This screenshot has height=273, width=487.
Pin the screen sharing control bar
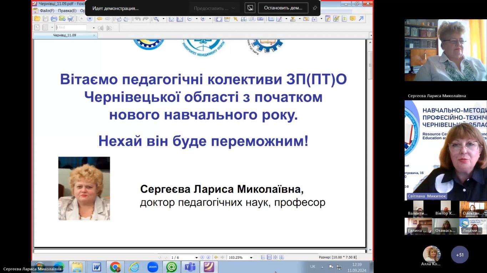click(x=315, y=8)
